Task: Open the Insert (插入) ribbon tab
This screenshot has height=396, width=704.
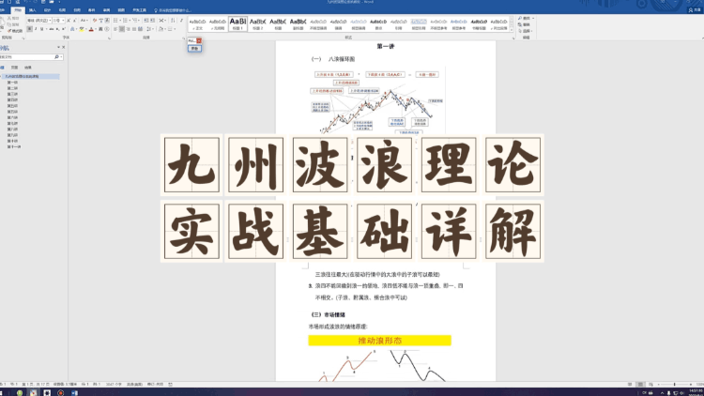Action: pyautogui.click(x=32, y=9)
